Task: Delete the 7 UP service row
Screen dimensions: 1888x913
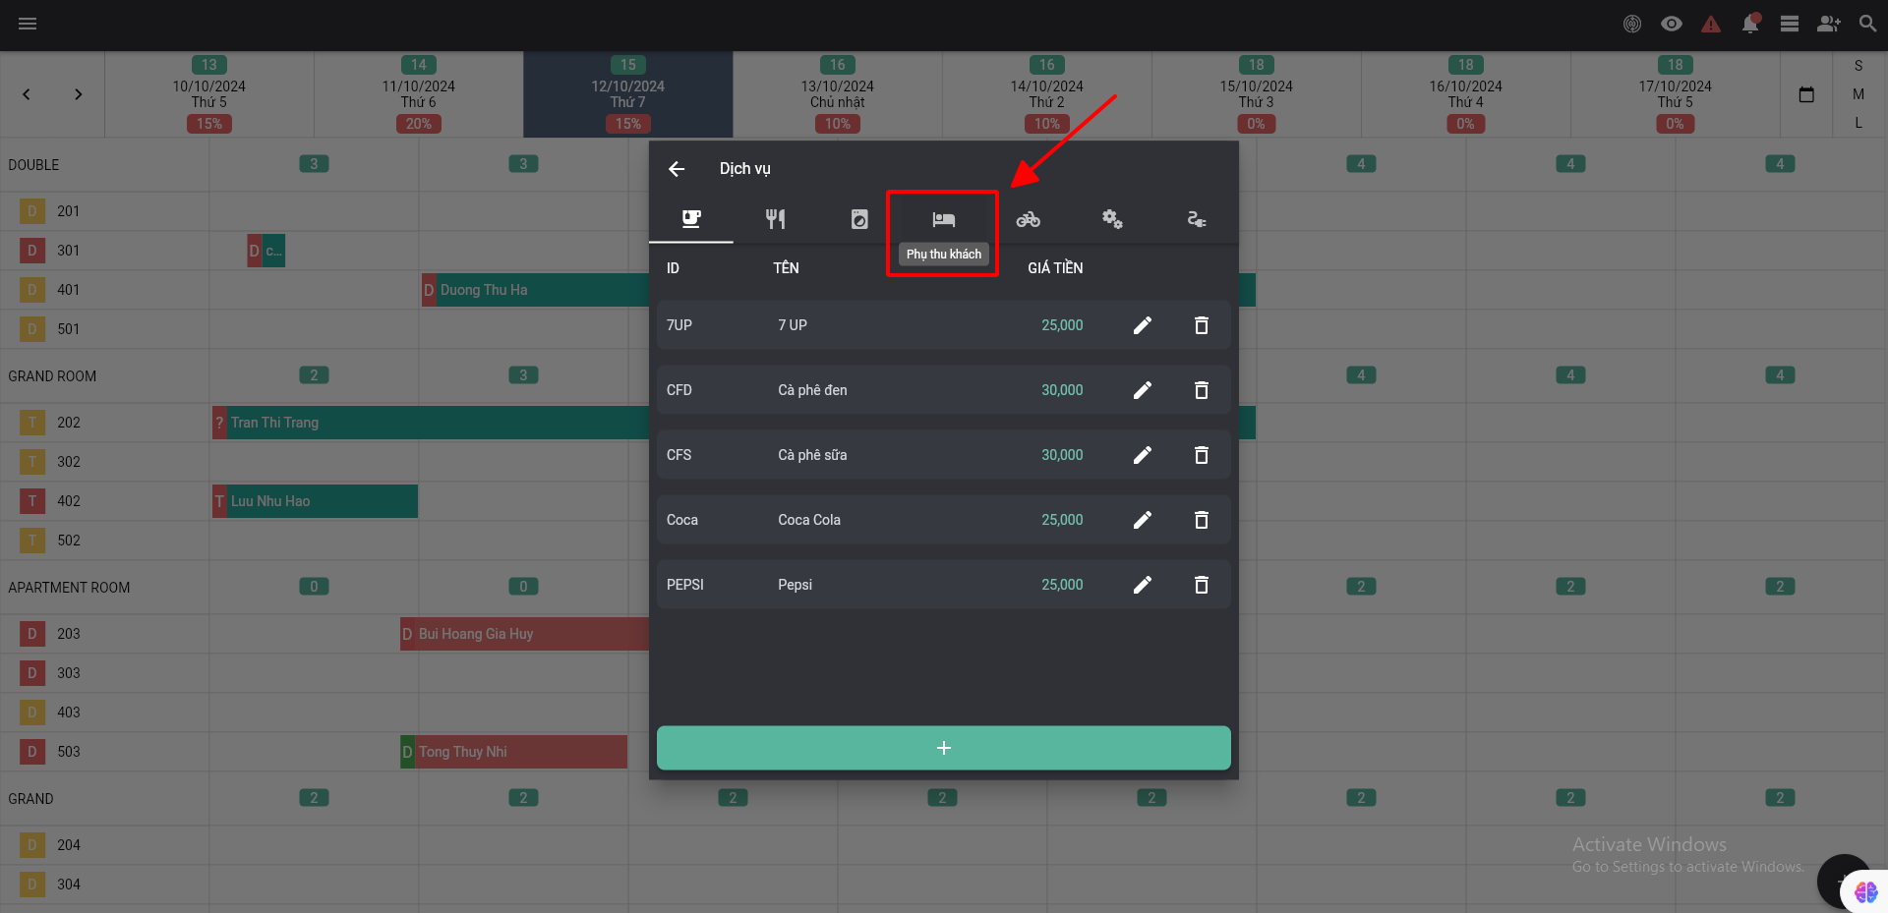Action: tap(1202, 325)
